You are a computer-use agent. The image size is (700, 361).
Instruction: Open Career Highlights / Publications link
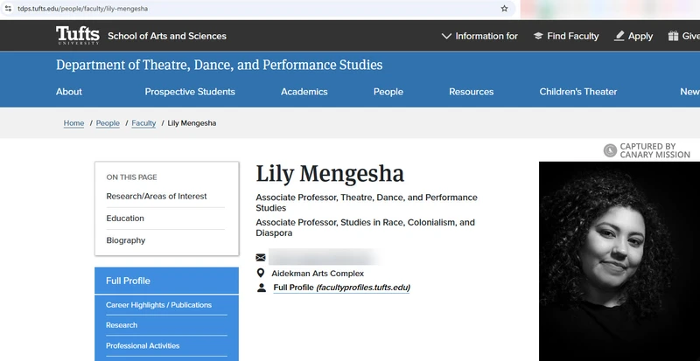[x=158, y=305]
